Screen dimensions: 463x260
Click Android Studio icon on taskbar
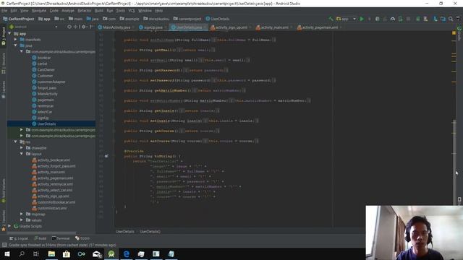111,253
